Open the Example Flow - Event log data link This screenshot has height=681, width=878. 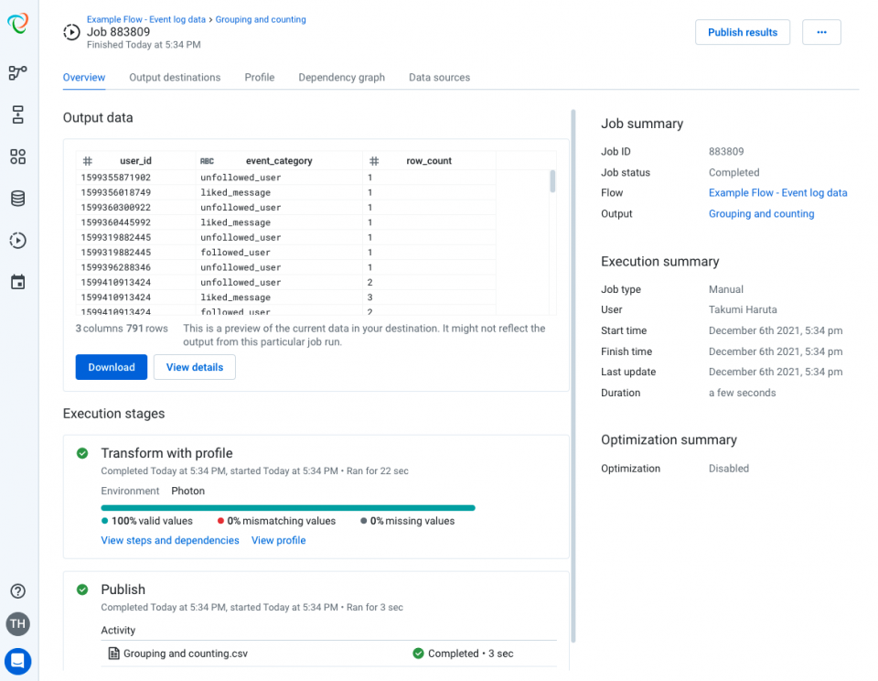pyautogui.click(x=777, y=193)
